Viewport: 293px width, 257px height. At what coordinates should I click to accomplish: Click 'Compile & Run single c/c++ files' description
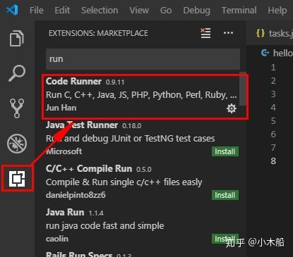coord(124,182)
